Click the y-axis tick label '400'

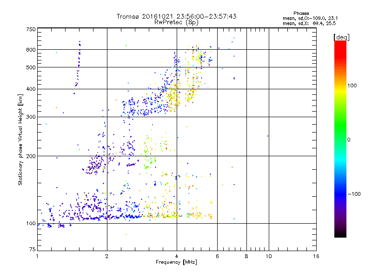(31, 89)
